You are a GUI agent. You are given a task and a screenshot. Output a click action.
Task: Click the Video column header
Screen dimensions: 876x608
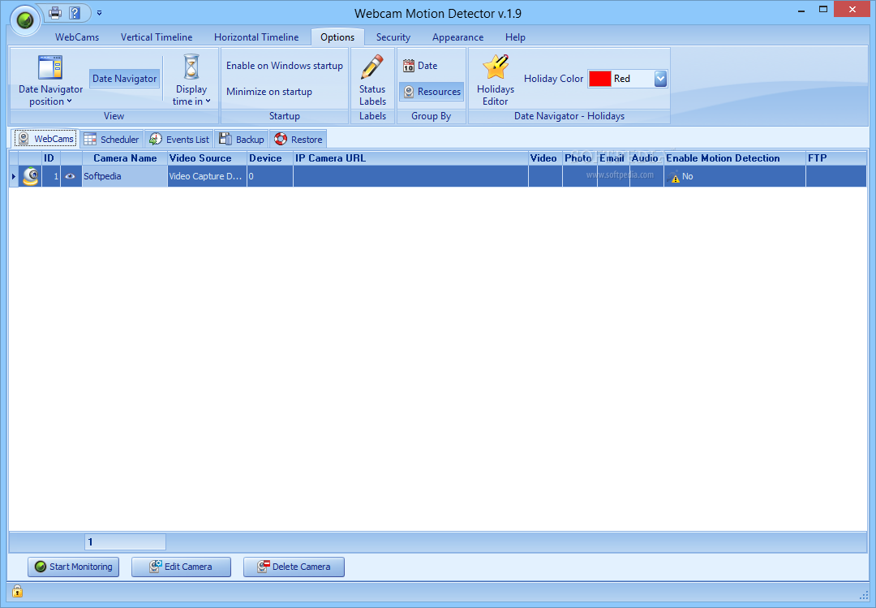(x=545, y=158)
